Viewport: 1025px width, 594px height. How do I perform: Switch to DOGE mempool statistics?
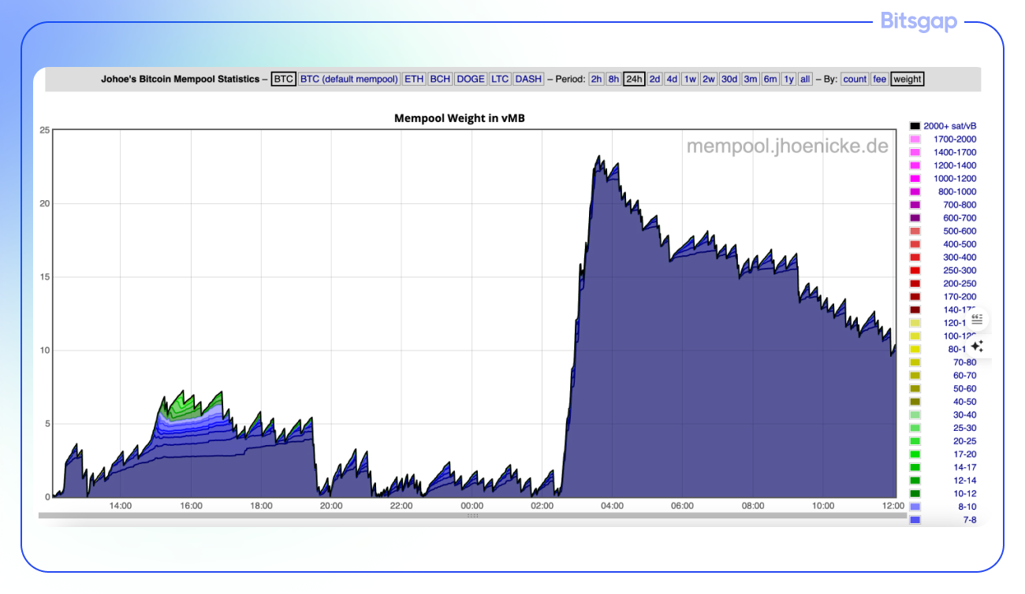point(471,79)
